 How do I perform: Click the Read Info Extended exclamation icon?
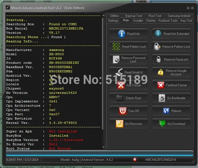[x=158, y=34]
